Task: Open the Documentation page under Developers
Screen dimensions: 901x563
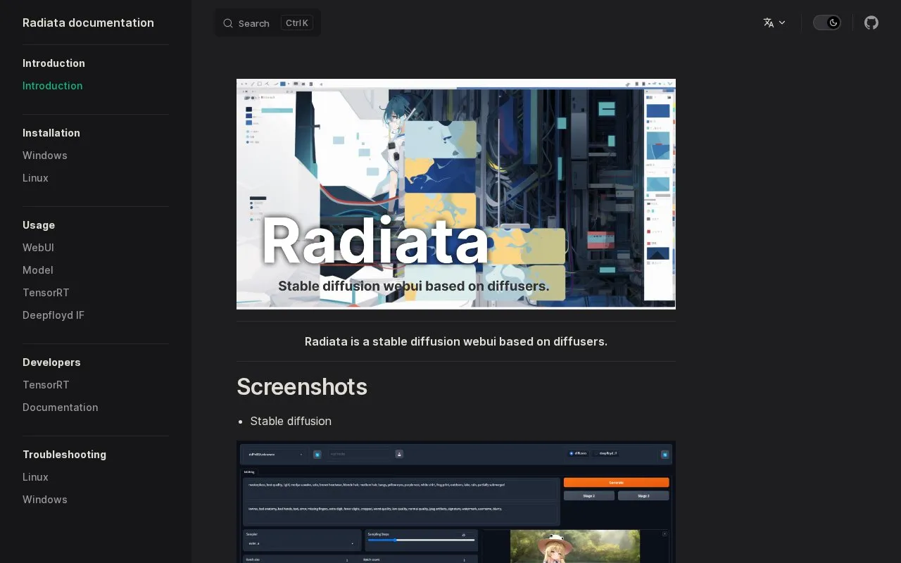Action: tap(61, 407)
